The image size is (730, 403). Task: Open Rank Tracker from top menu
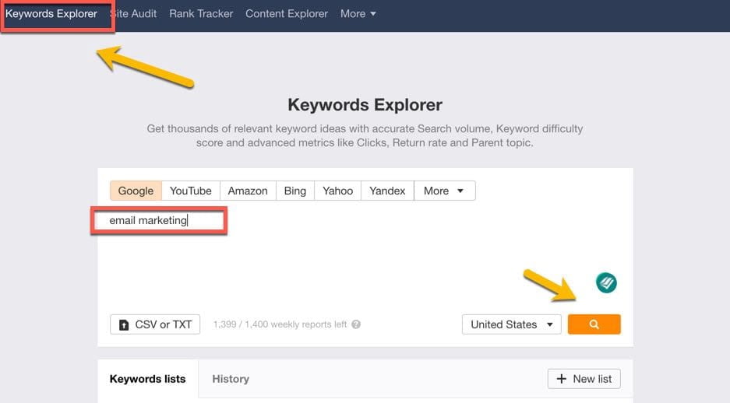pyautogui.click(x=201, y=14)
